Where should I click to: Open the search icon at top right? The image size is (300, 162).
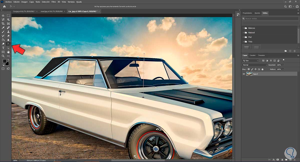tap(285, 6)
